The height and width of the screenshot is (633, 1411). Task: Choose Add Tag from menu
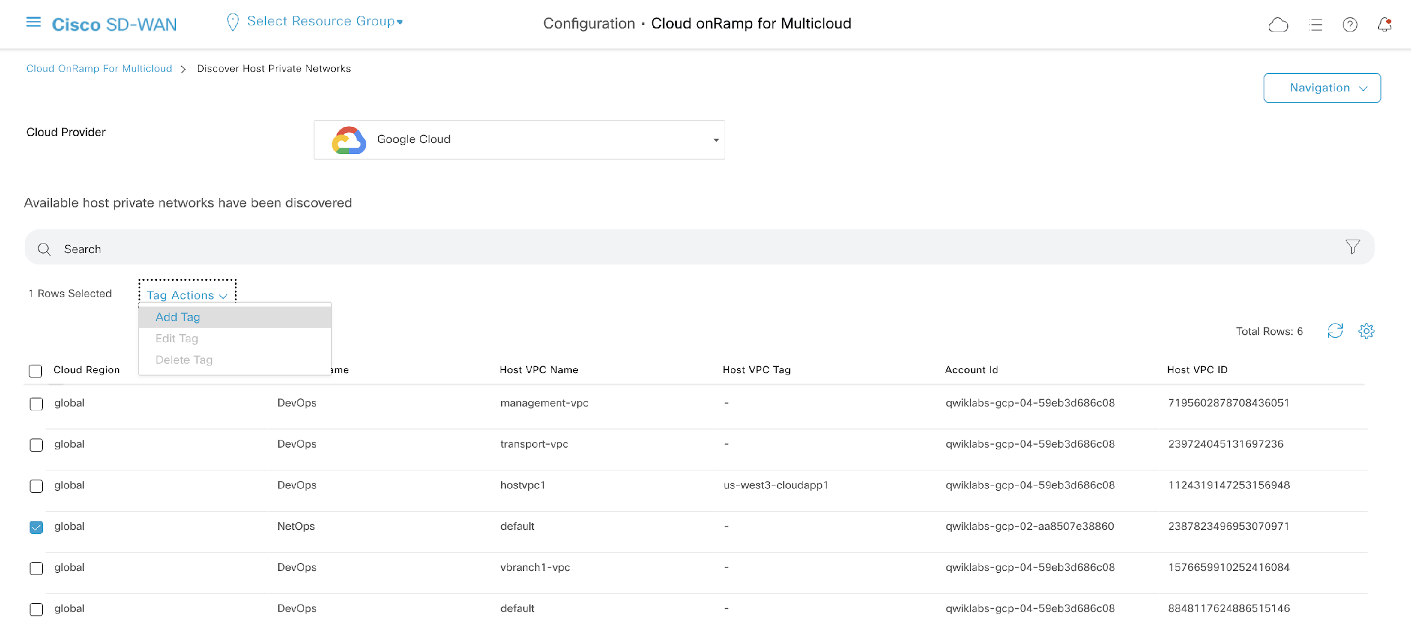click(x=235, y=317)
